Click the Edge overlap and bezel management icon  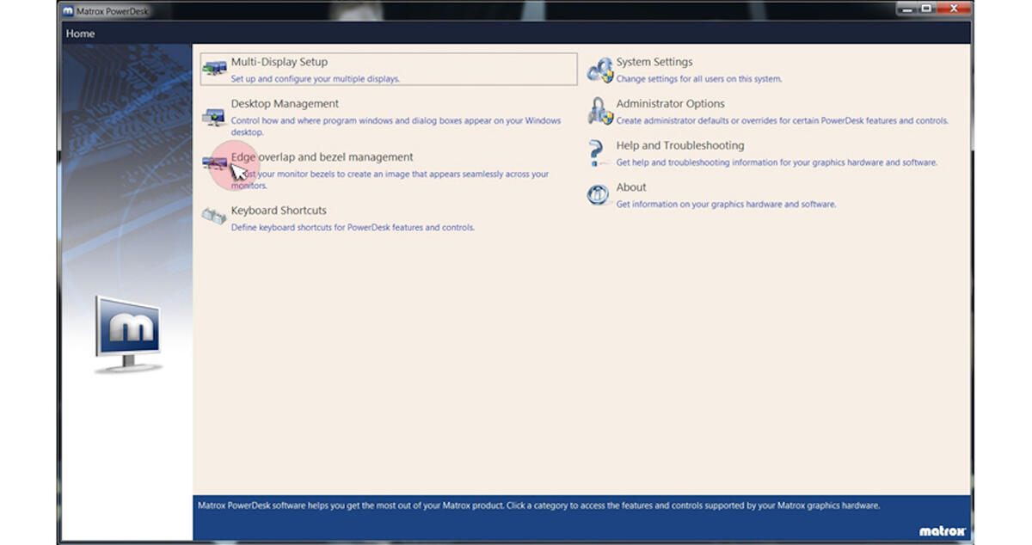coord(214,162)
